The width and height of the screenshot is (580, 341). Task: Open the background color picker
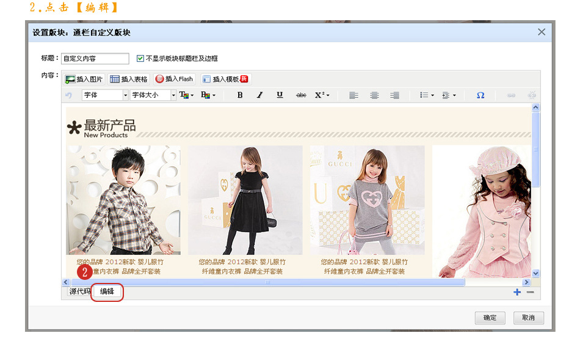[208, 95]
